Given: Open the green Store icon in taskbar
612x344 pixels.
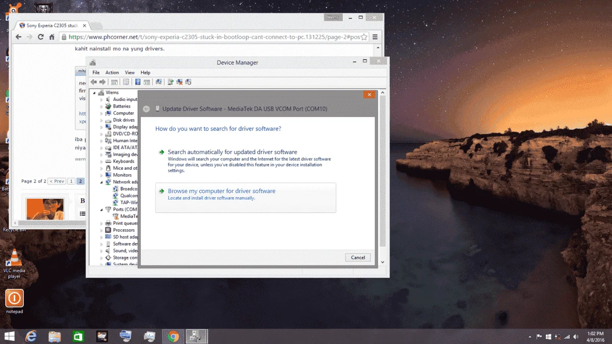Looking at the screenshot, I should click(x=79, y=336).
